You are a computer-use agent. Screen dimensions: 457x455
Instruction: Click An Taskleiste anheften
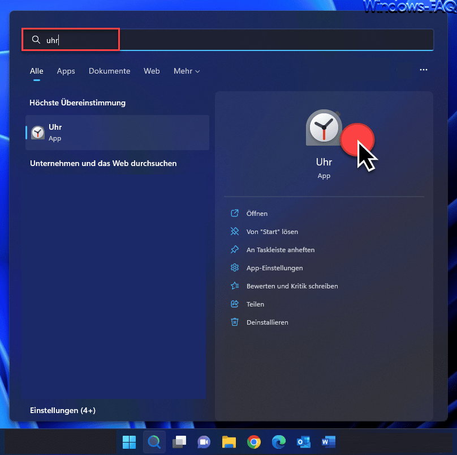[281, 250]
